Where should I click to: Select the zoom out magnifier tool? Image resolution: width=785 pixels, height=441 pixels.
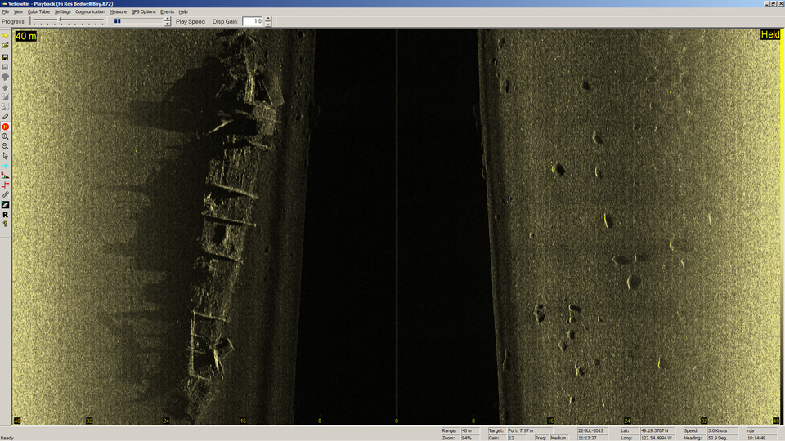[x=5, y=146]
